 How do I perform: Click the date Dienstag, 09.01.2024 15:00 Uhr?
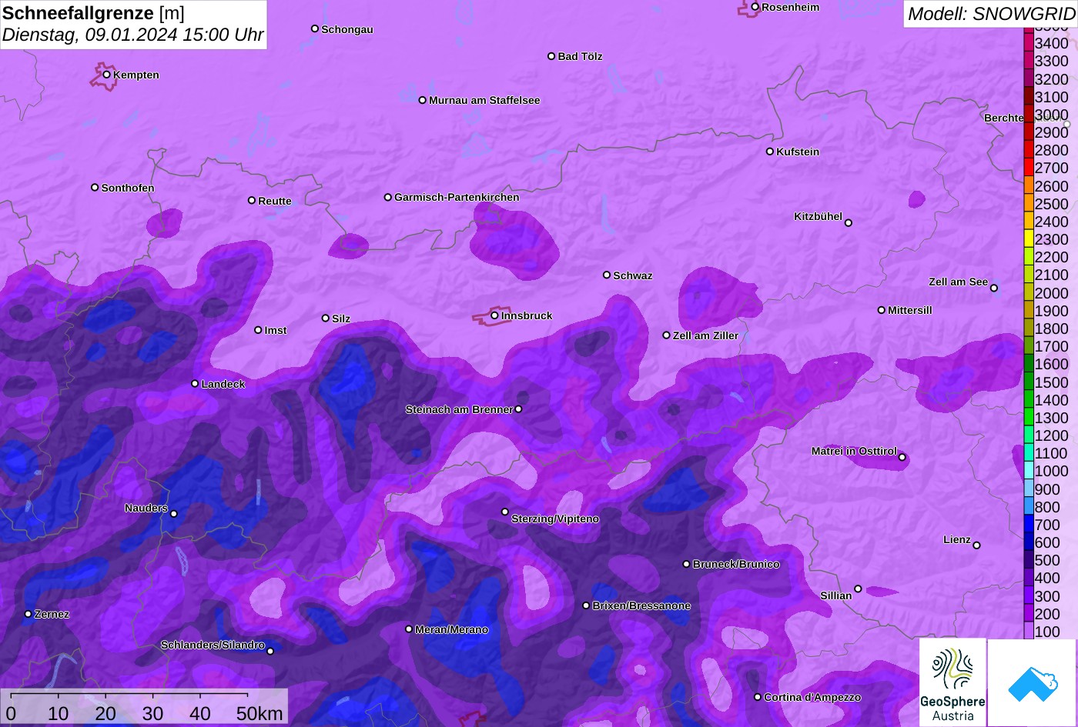tap(132, 35)
